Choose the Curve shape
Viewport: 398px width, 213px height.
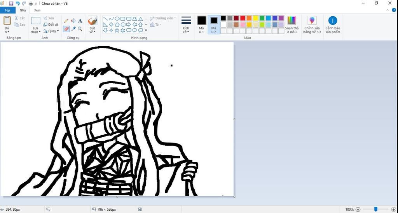(x=111, y=19)
